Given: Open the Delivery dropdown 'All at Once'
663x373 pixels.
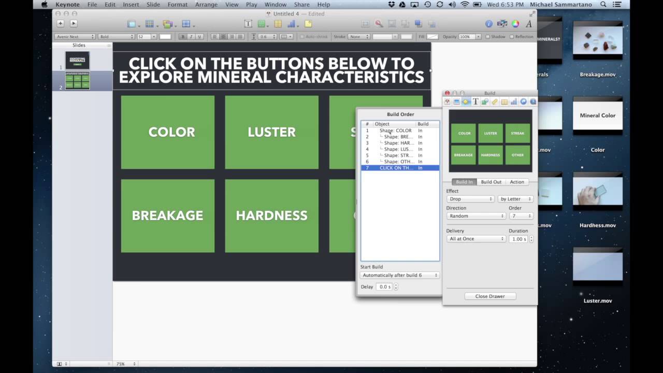Looking at the screenshot, I should [x=475, y=239].
